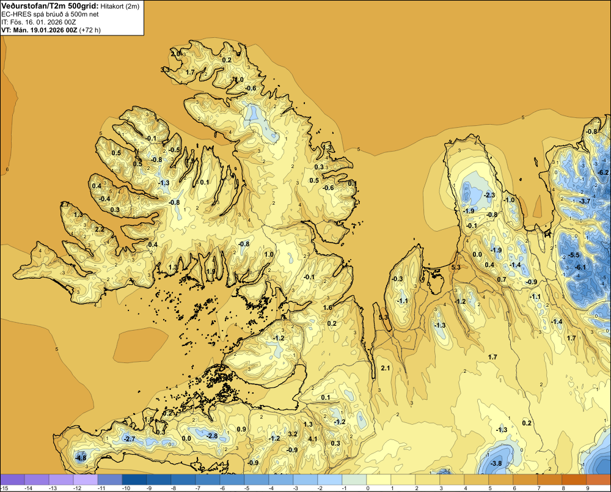
Task: Select the -3.7 temperature reading
Action: (x=584, y=201)
